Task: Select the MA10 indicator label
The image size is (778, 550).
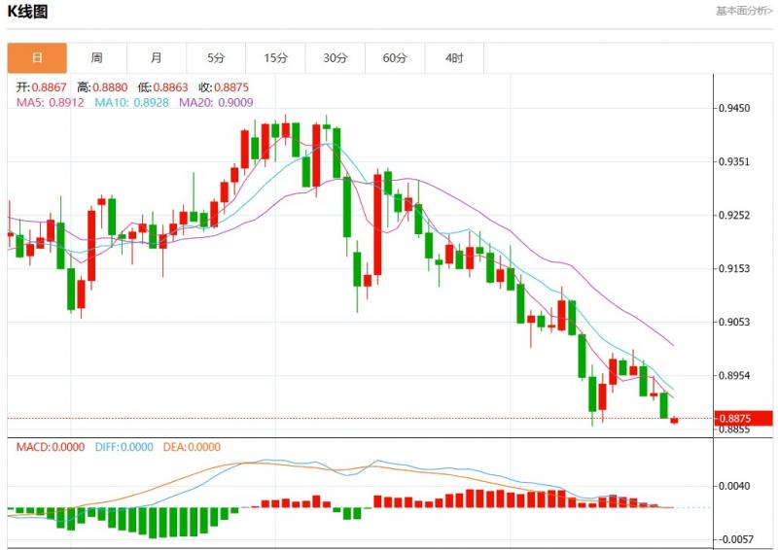Action: pyautogui.click(x=128, y=102)
